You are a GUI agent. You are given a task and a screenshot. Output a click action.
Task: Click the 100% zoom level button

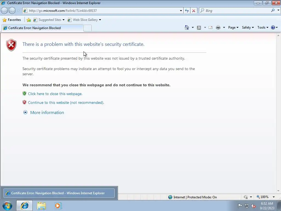click(263, 197)
